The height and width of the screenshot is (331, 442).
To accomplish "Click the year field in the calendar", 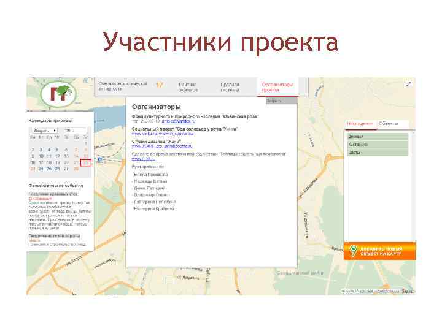I will pos(75,131).
